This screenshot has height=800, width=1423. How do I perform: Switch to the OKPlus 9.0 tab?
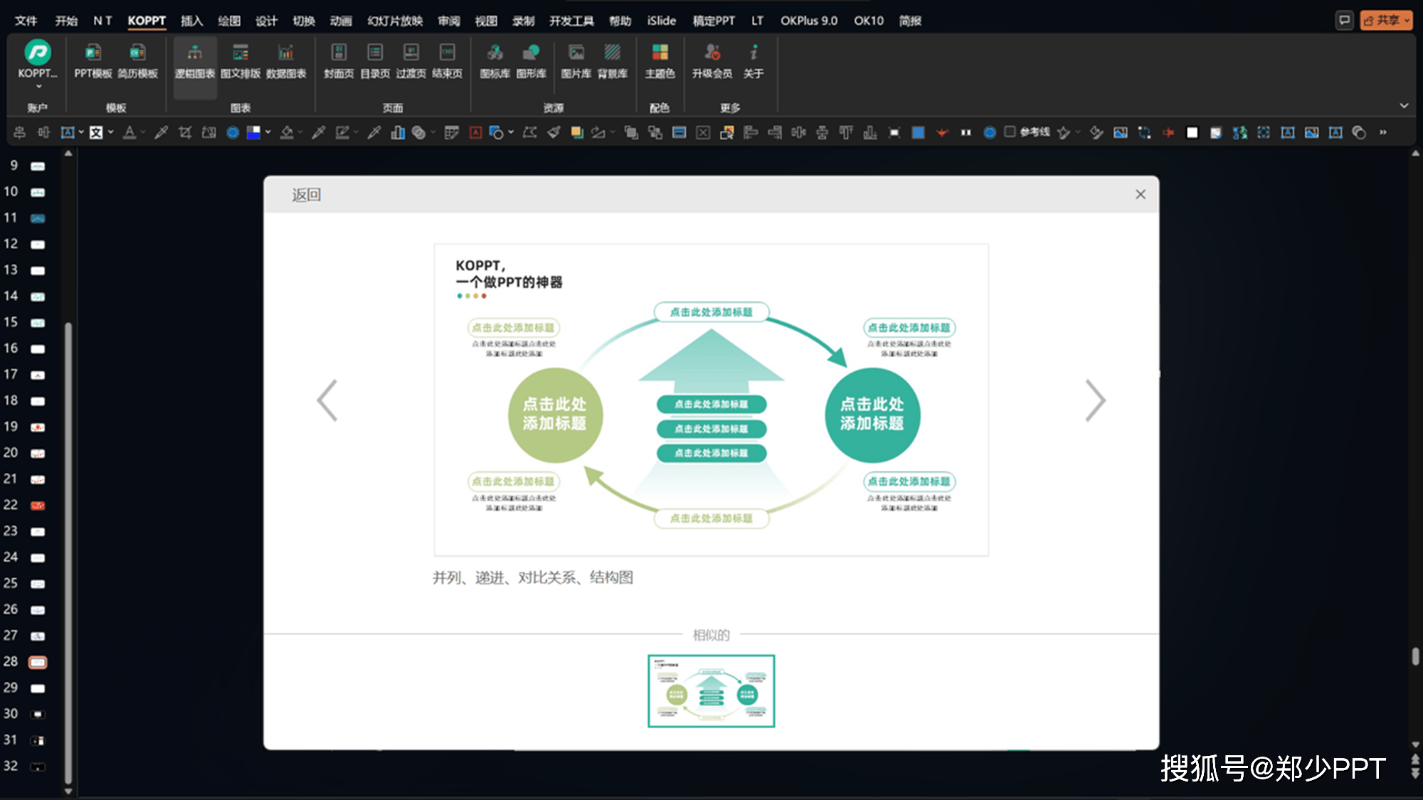click(809, 21)
